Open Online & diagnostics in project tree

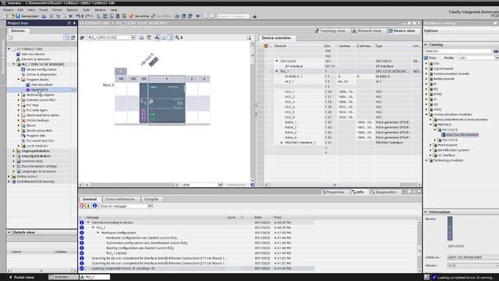click(x=41, y=75)
